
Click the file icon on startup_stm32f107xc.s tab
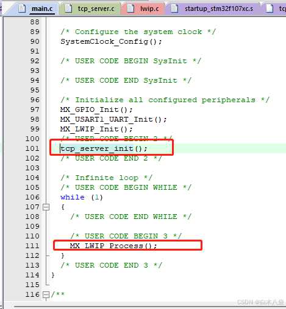174,9
